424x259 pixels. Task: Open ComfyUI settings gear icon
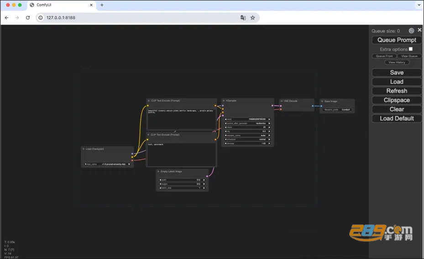[x=411, y=31]
